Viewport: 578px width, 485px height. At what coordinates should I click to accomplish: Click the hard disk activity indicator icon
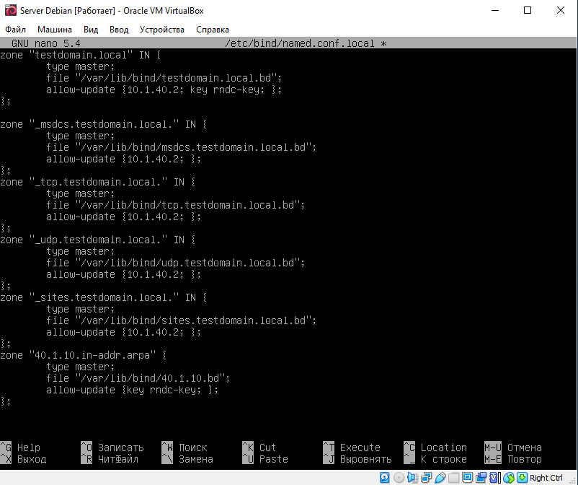[385, 478]
